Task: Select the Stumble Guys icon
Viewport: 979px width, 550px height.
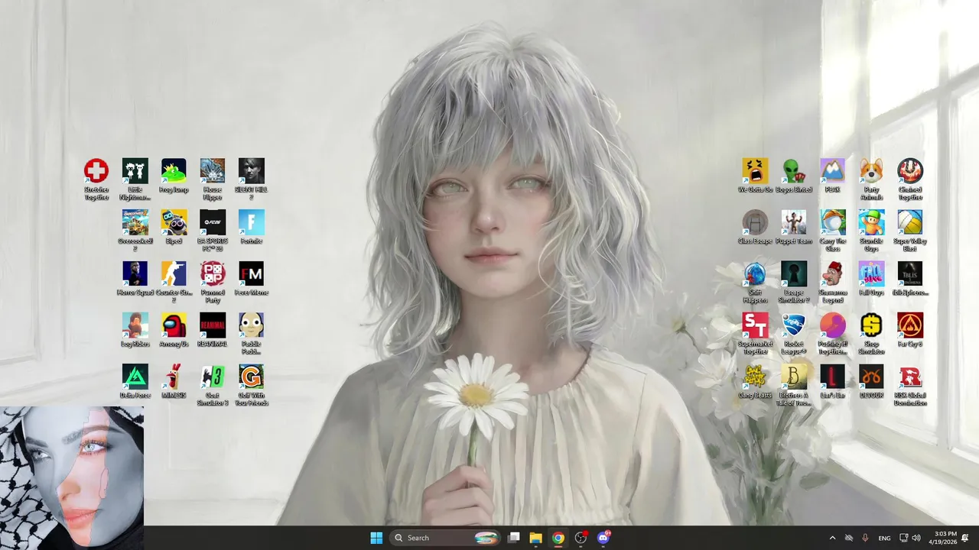Action: [871, 222]
